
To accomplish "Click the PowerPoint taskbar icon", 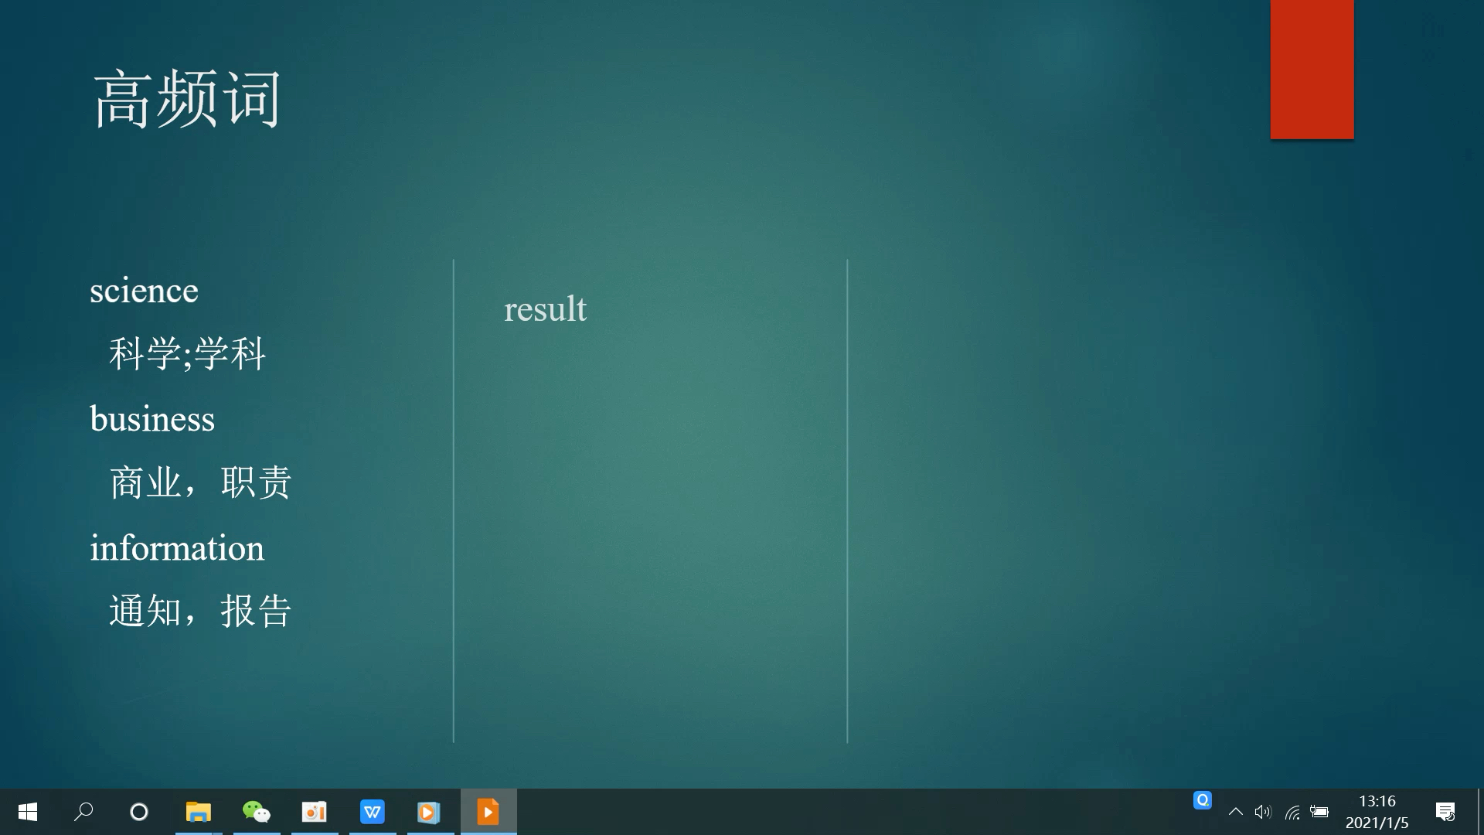I will (x=489, y=812).
